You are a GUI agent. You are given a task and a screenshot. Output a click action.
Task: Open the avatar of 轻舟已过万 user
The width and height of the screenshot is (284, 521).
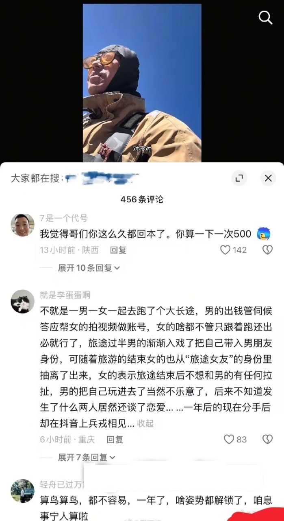22,491
